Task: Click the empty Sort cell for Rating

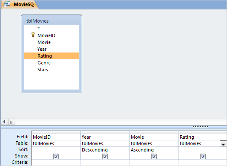Action: click(x=203, y=150)
